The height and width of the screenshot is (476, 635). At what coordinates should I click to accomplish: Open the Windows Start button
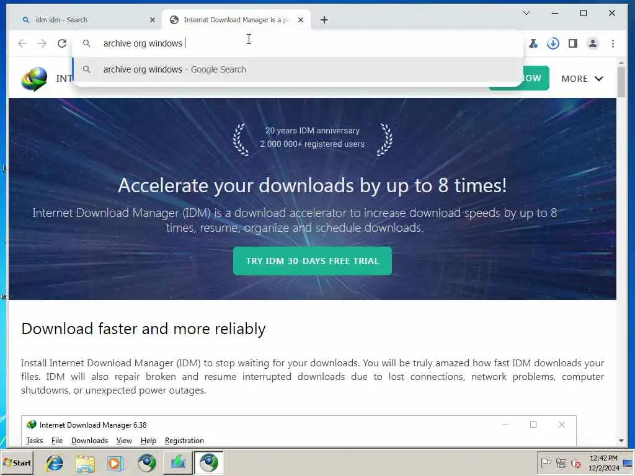click(x=17, y=462)
